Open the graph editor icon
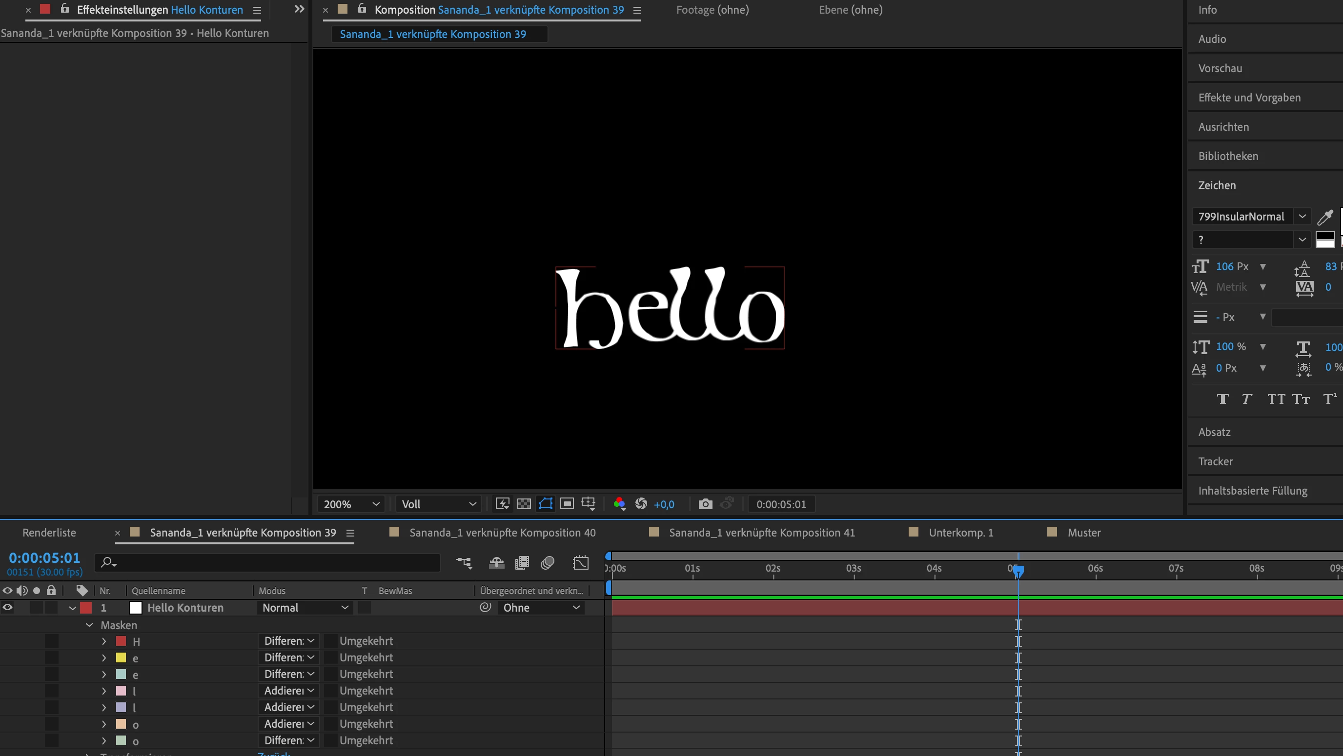Viewport: 1343px width, 756px height. 580,563
